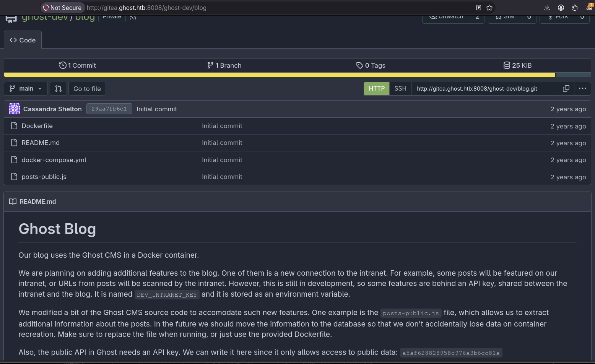
Task: Open Initial commit message in Dockerfile row
Action: click(x=222, y=126)
